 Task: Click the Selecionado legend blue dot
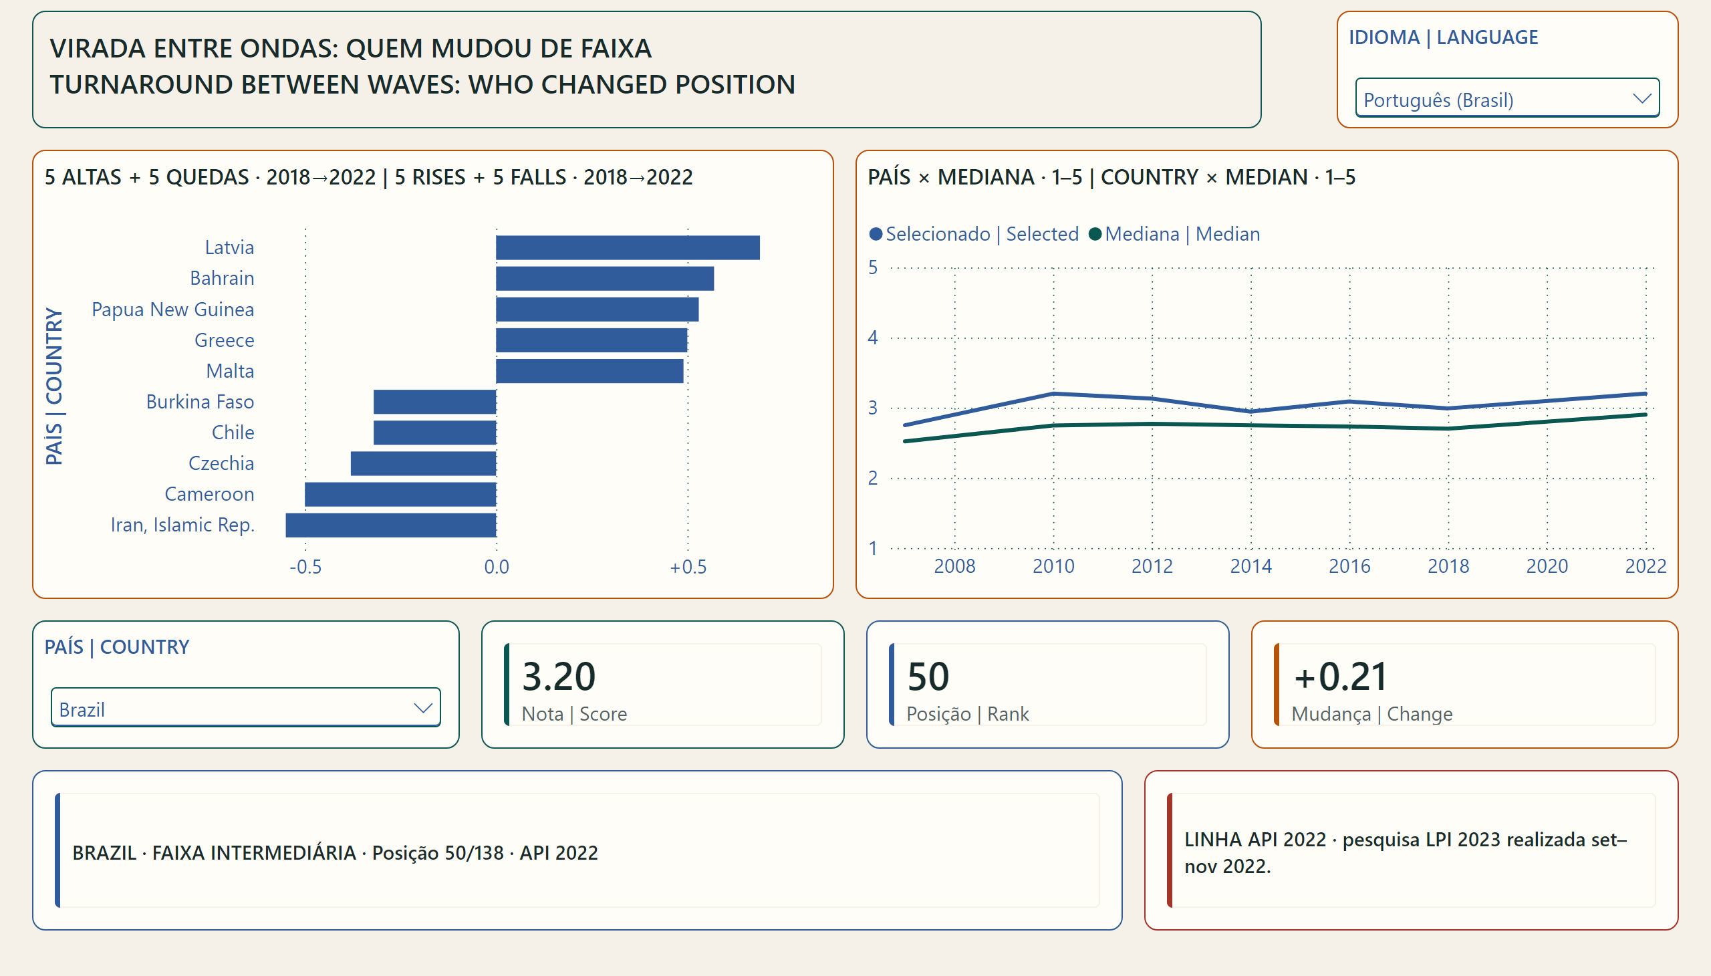point(876,234)
